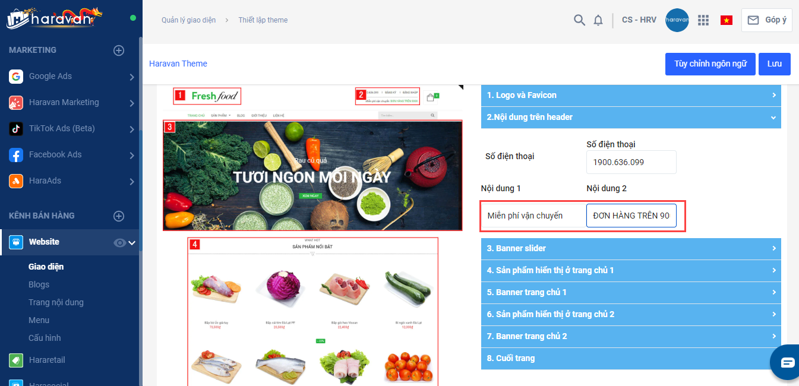Preview website with the eye icon
This screenshot has width=799, height=386.
pos(119,242)
